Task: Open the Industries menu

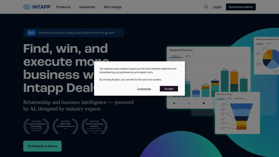Action: coord(87,7)
